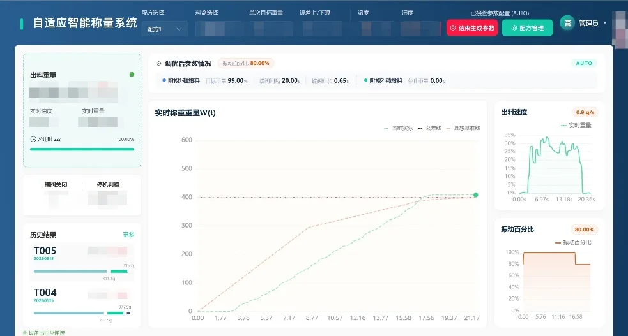Expand the 管理员 user menu arrow

(x=605, y=23)
